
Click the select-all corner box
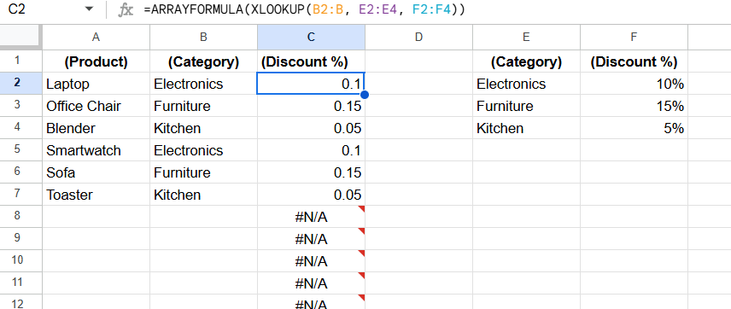point(21,37)
